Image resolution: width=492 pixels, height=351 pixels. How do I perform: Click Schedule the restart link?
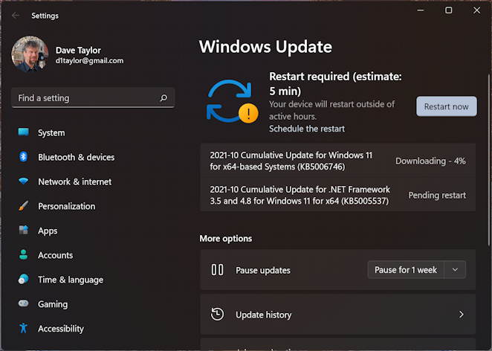click(x=306, y=129)
